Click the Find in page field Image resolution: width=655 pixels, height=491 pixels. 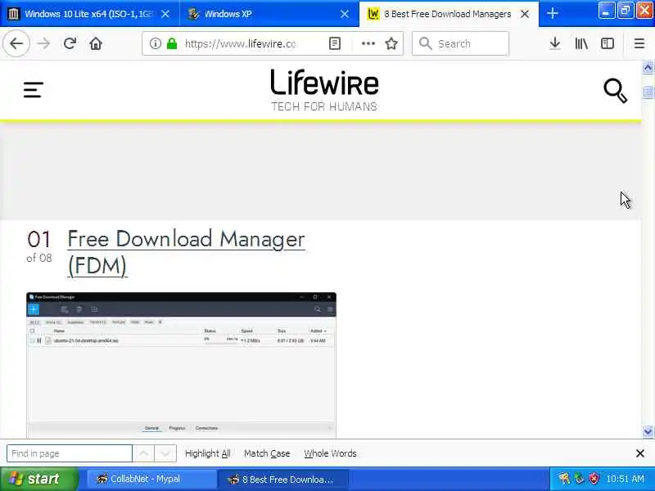[x=70, y=453]
